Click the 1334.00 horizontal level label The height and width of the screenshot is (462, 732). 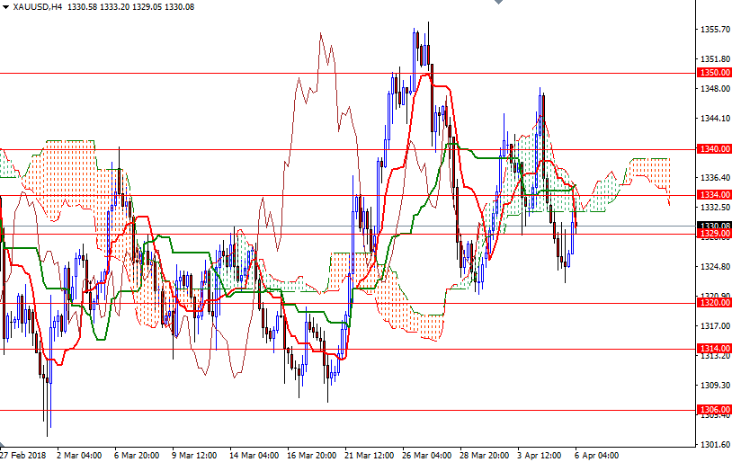click(x=714, y=195)
